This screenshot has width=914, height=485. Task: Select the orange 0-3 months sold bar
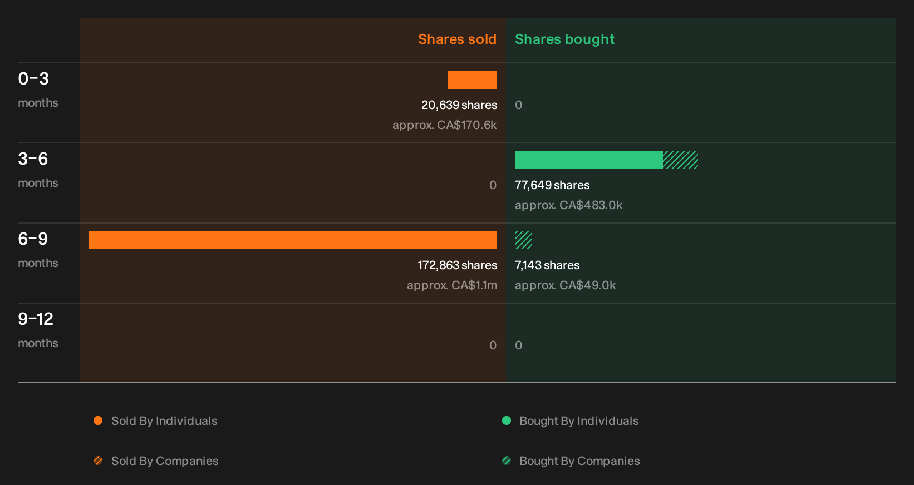(473, 80)
